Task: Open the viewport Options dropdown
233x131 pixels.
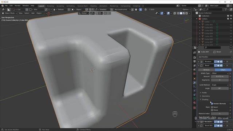Action: (x=186, y=9)
